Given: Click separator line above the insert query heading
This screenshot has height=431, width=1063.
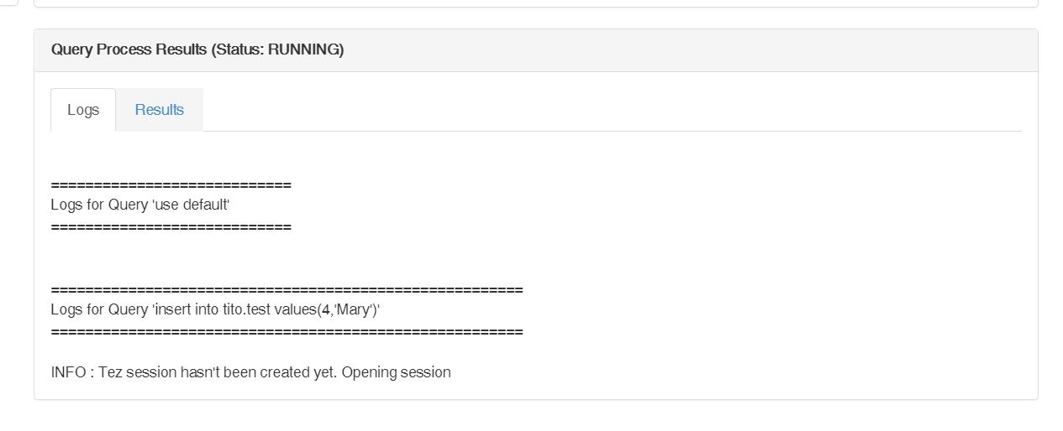Looking at the screenshot, I should pyautogui.click(x=287, y=290).
